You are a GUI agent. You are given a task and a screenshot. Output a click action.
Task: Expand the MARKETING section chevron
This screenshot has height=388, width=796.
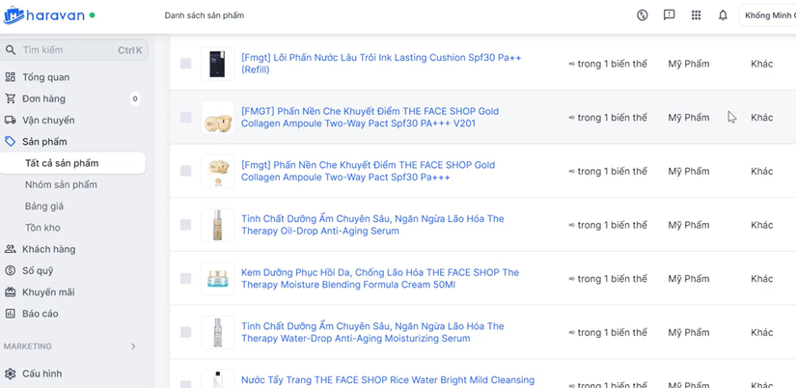pos(133,346)
